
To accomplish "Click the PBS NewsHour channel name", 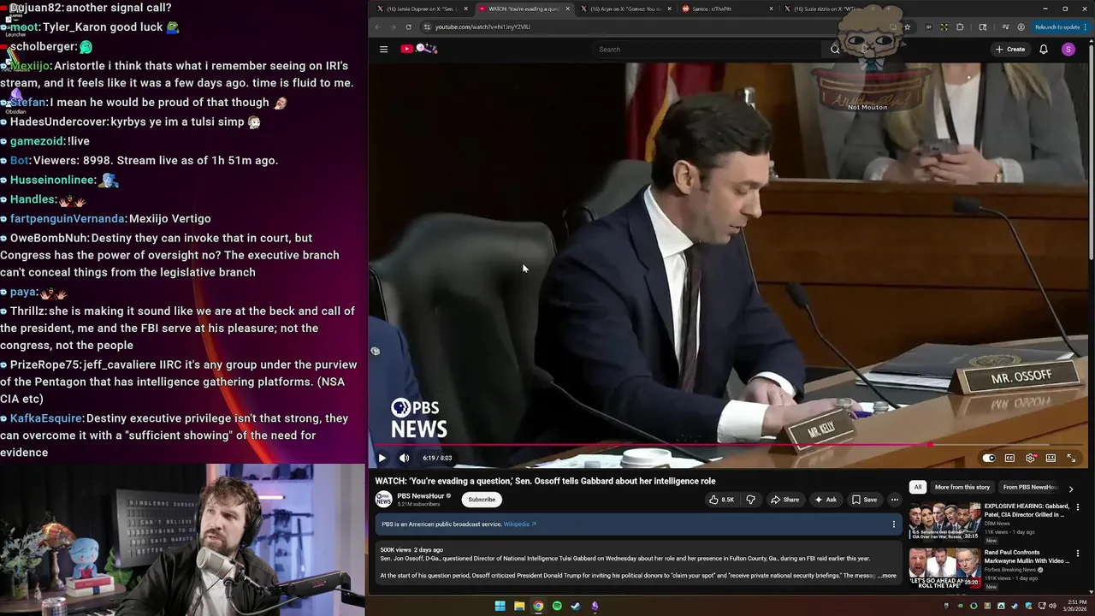I will [420, 495].
